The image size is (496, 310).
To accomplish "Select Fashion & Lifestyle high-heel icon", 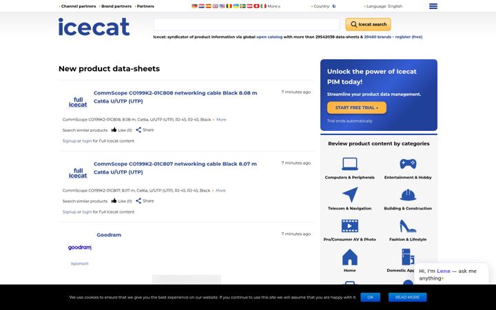I will (408, 226).
